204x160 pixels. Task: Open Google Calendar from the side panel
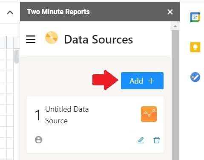[x=195, y=17]
